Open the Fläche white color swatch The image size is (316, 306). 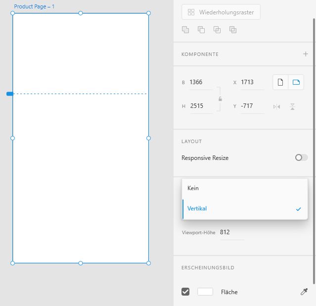coord(205,292)
